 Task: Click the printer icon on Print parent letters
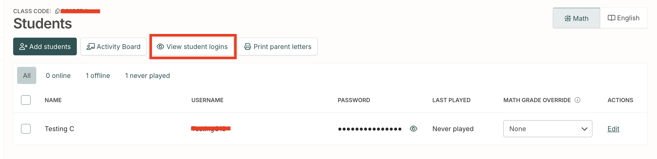pos(247,47)
